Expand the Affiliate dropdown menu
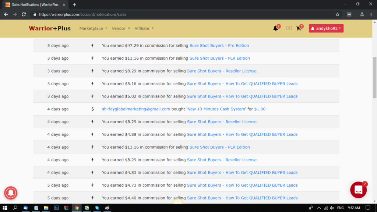 (144, 28)
